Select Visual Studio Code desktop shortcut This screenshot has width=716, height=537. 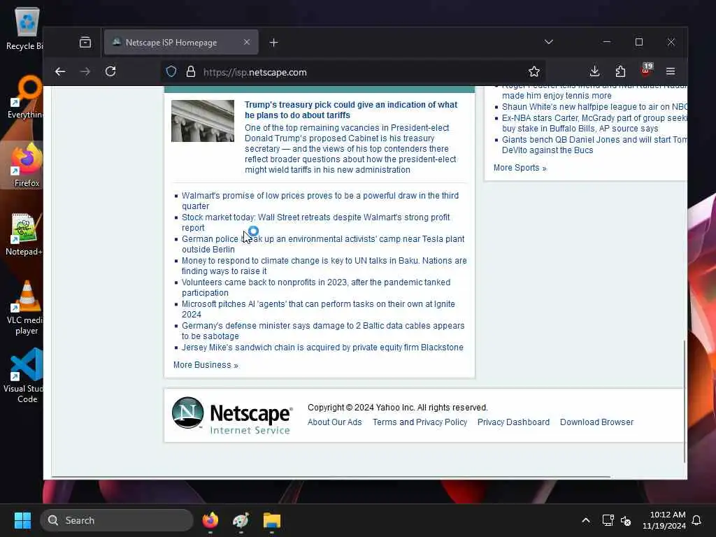pyautogui.click(x=25, y=376)
